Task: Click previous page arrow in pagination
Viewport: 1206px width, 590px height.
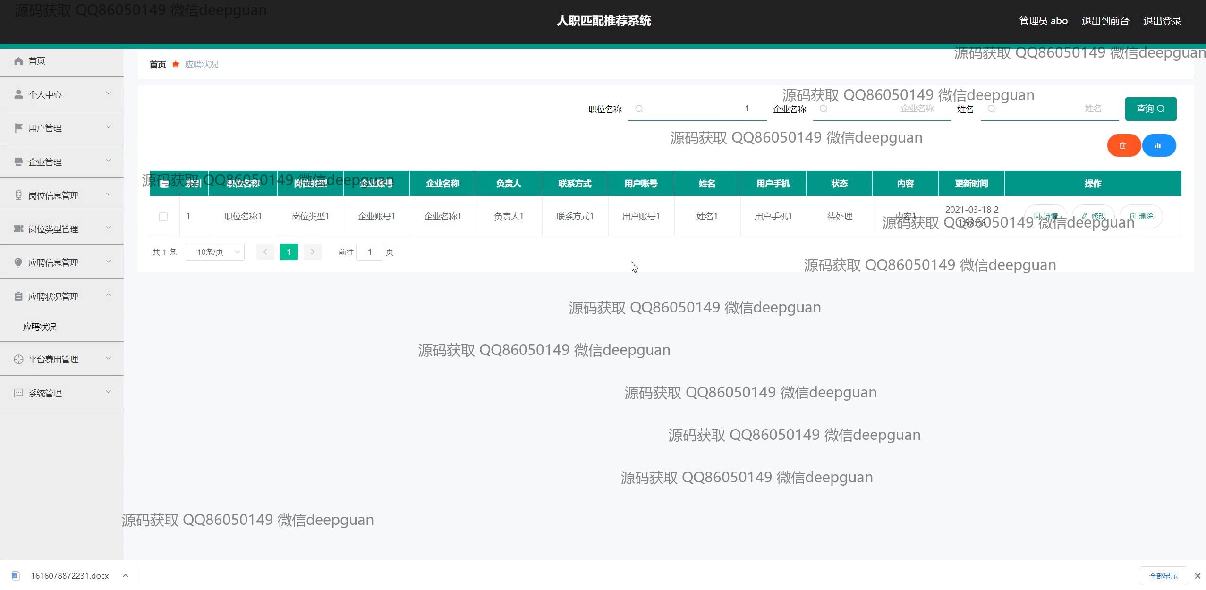Action: (x=265, y=252)
